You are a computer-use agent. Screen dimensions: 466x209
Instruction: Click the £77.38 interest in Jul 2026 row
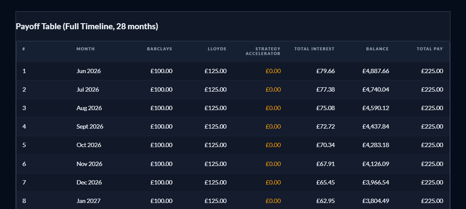coord(325,89)
